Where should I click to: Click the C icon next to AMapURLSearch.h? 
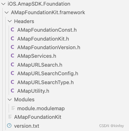pyautogui.click(x=12, y=64)
